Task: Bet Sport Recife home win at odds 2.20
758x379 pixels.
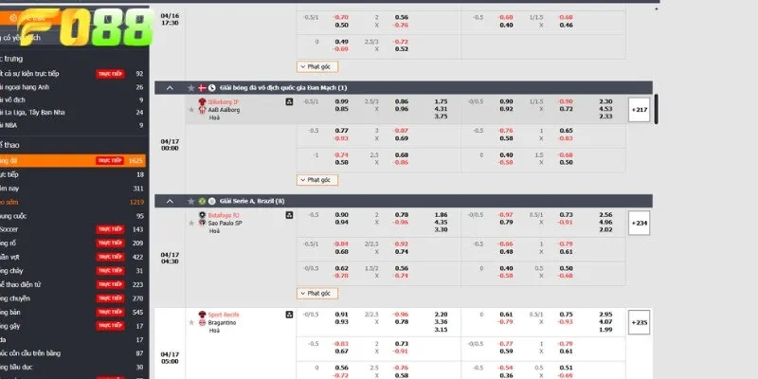Action: (x=441, y=315)
